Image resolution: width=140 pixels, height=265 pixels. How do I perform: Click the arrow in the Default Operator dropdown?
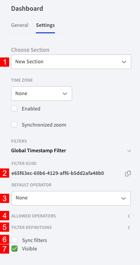click(x=124, y=198)
